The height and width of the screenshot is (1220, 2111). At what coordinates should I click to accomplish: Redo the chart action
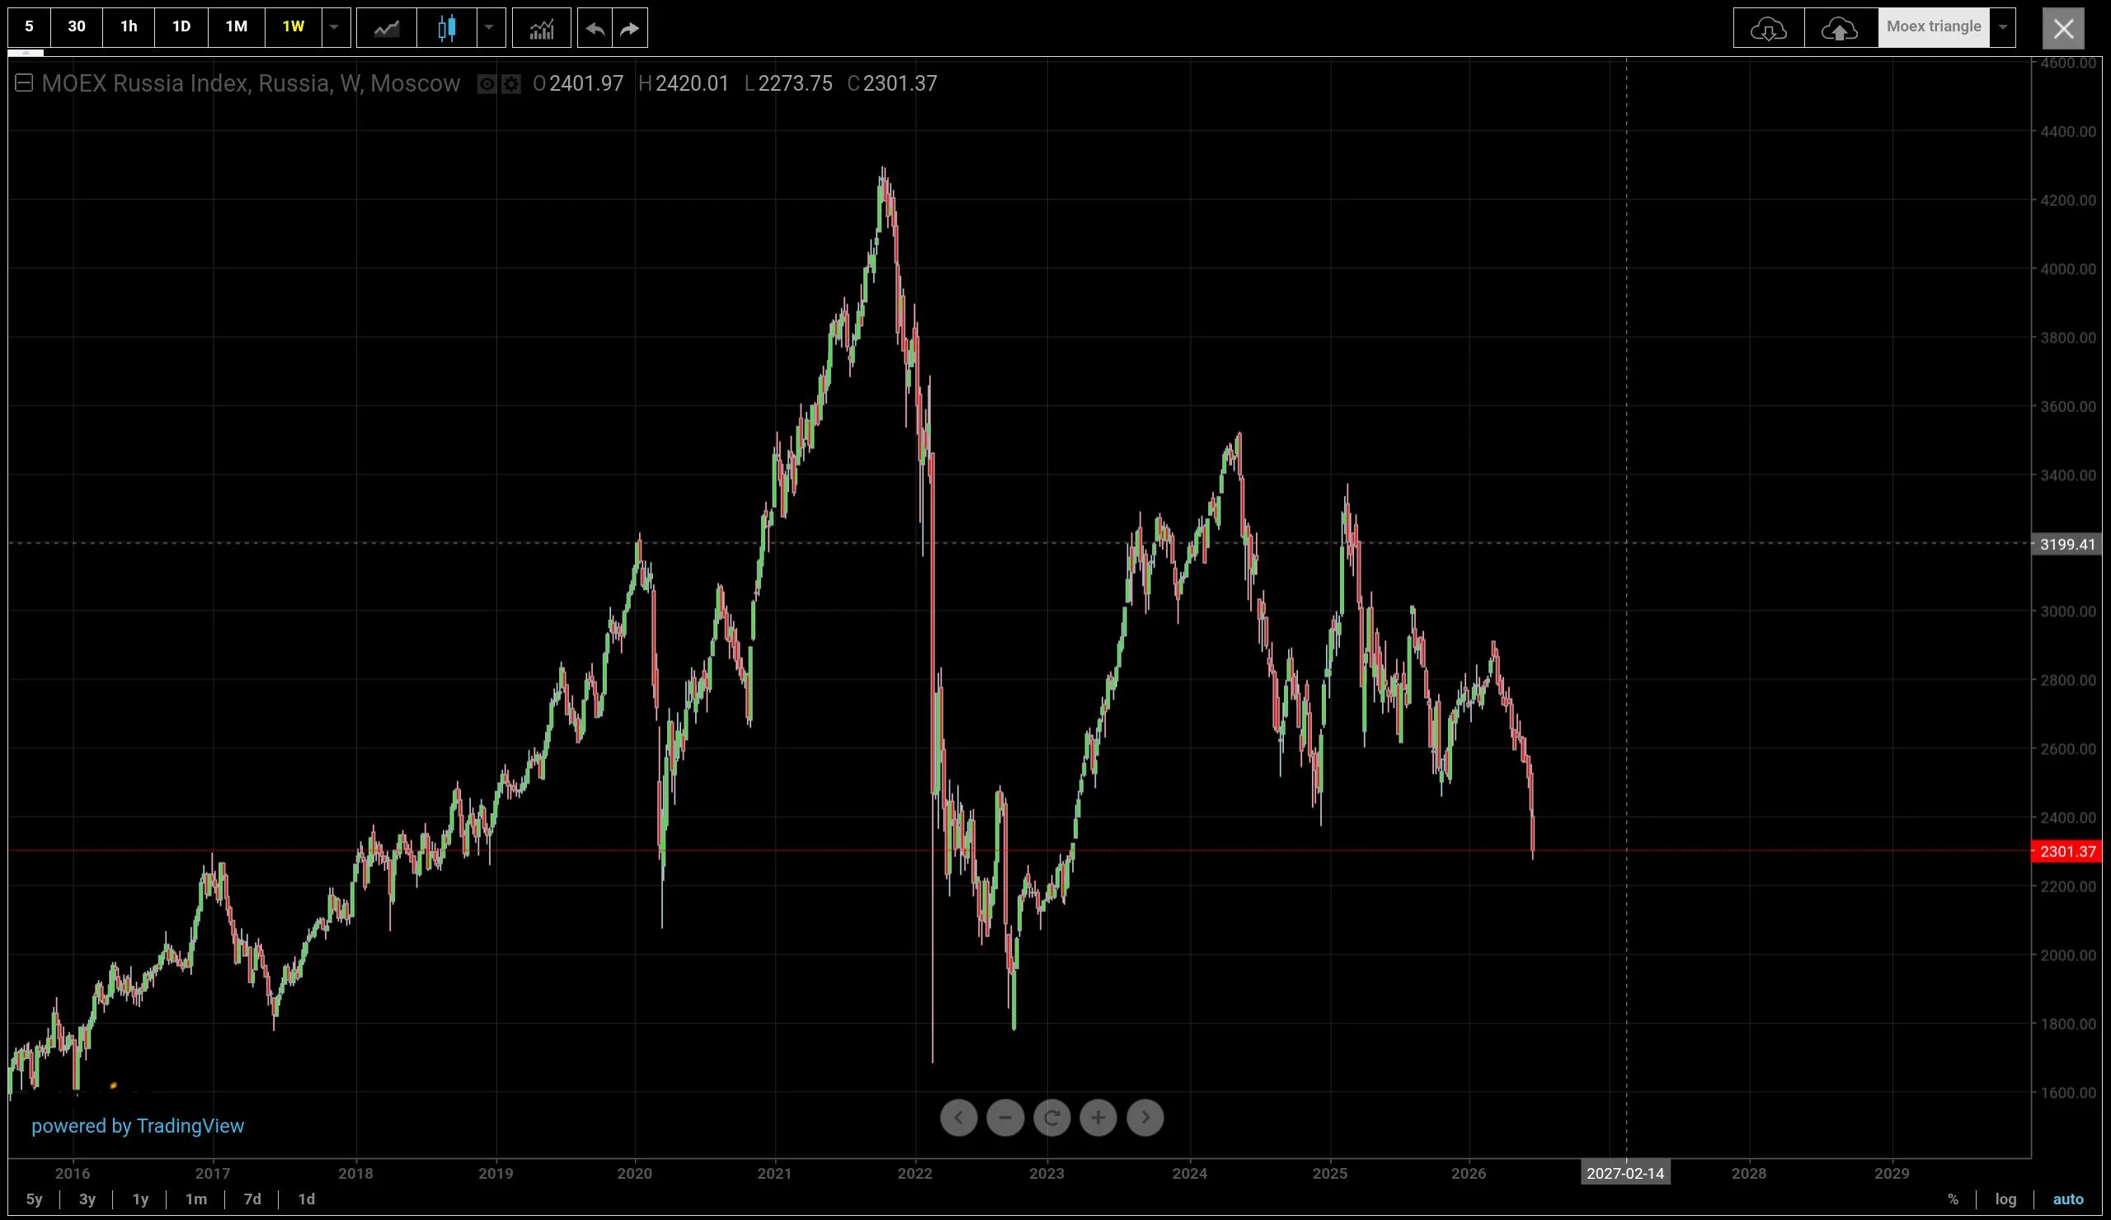point(630,29)
